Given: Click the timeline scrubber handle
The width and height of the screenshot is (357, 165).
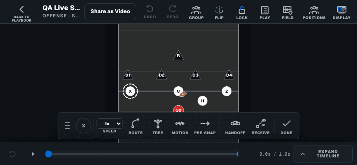Looking at the screenshot, I should (49, 154).
